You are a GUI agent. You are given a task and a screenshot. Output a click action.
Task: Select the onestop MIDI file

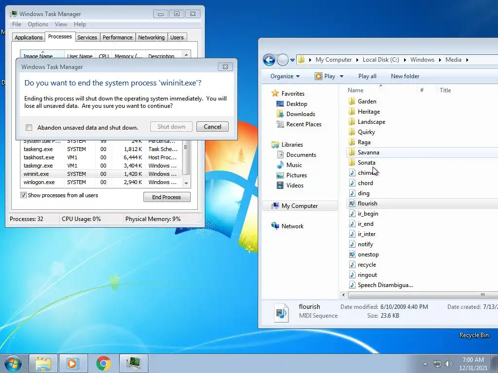368,254
